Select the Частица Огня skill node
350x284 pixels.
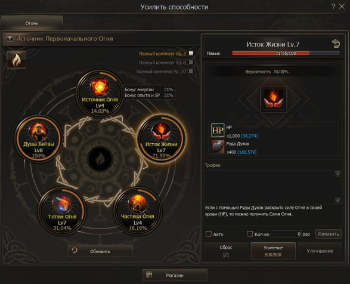138,211
